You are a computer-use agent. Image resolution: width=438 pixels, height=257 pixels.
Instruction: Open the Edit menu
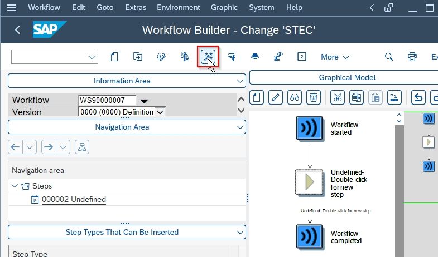tap(79, 8)
